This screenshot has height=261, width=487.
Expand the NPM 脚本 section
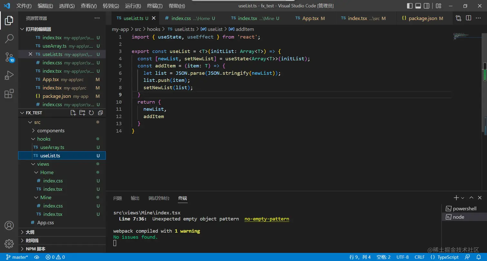[x=62, y=249]
